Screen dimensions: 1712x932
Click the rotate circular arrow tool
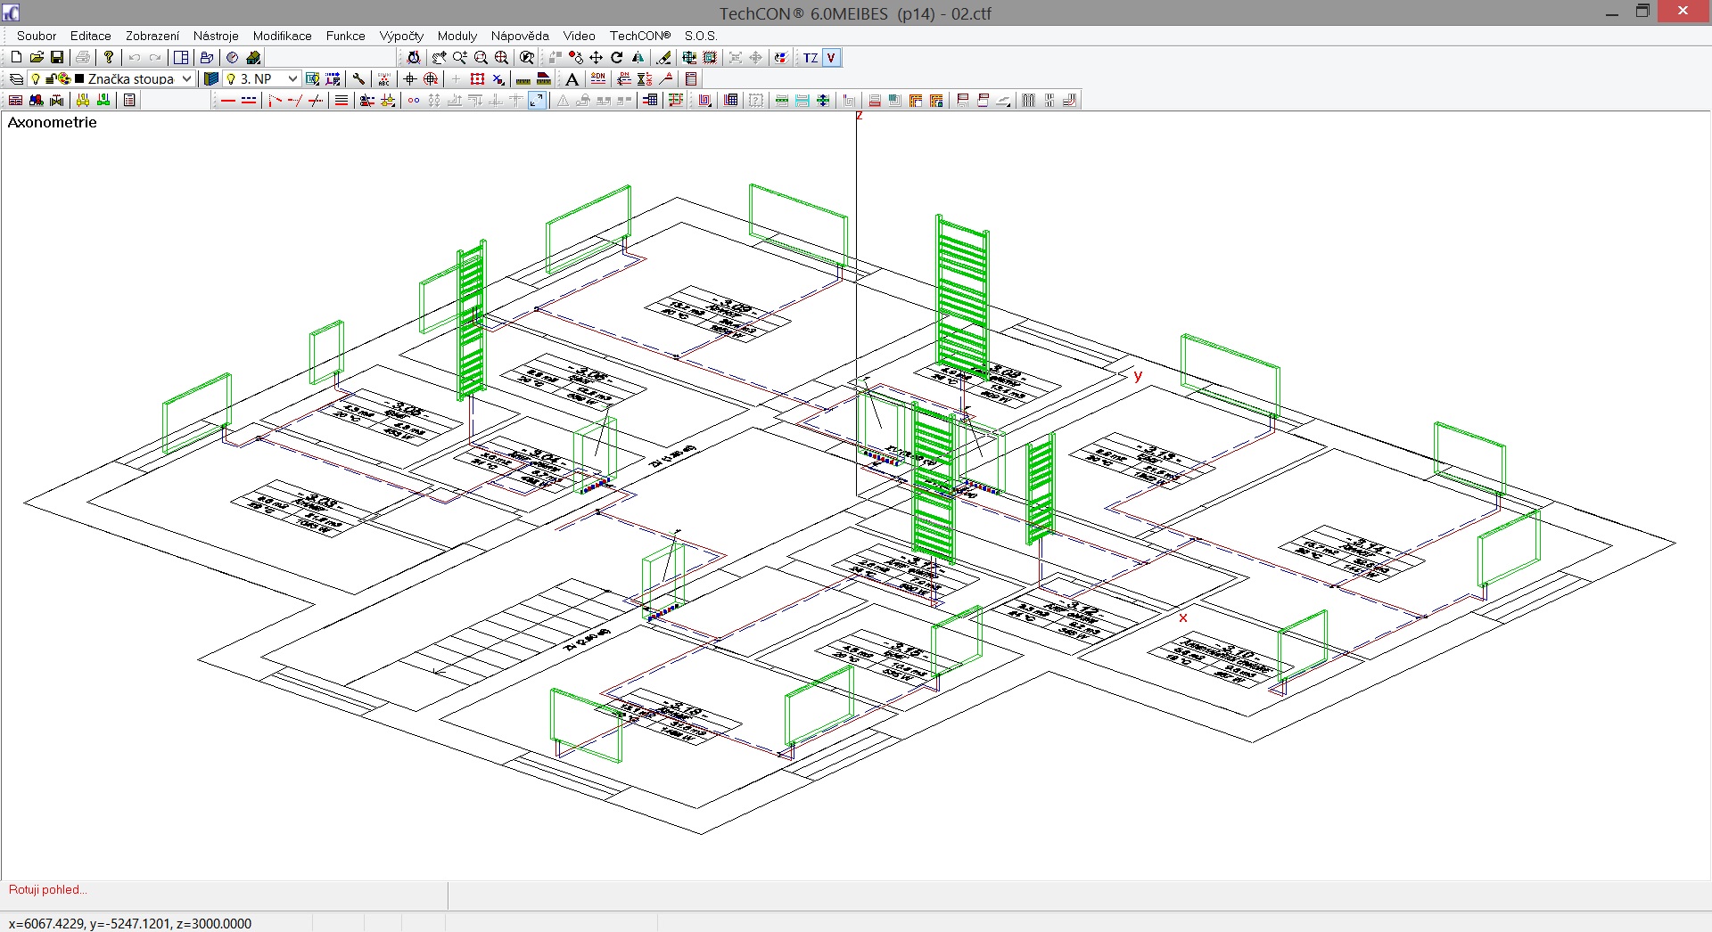616,58
